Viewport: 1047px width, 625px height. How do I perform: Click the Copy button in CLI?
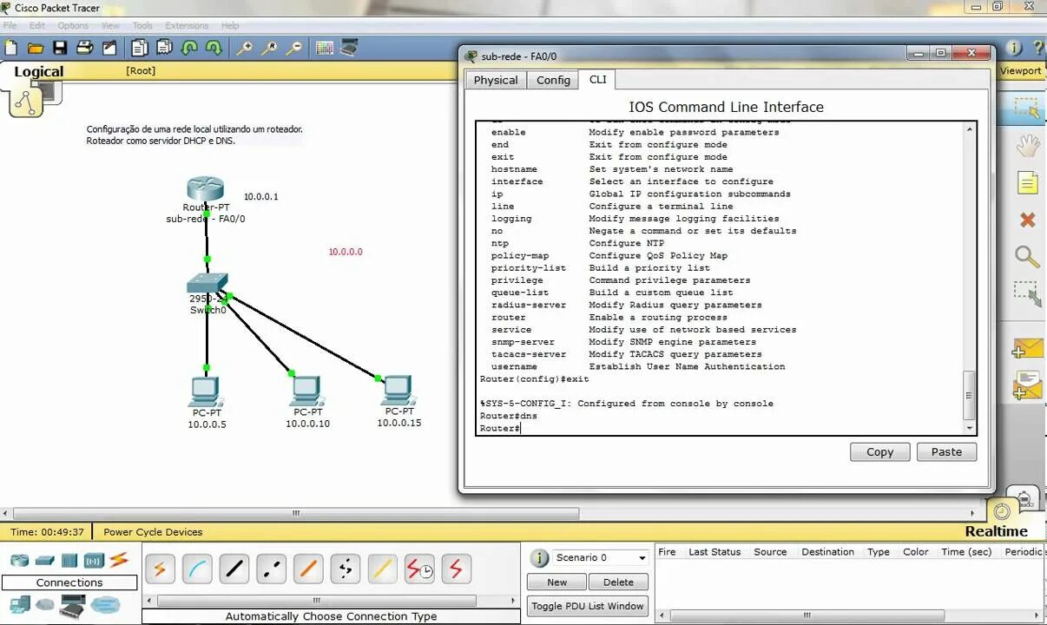[879, 451]
